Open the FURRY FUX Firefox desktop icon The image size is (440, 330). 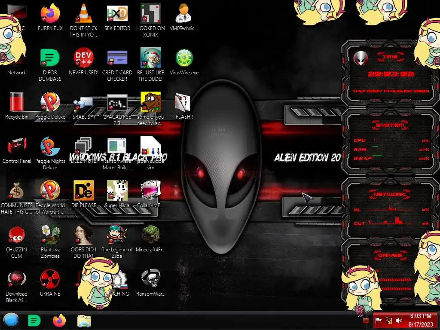pyautogui.click(x=50, y=13)
